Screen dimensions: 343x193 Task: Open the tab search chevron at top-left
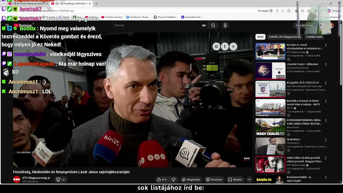pyautogui.click(x=3, y=3)
